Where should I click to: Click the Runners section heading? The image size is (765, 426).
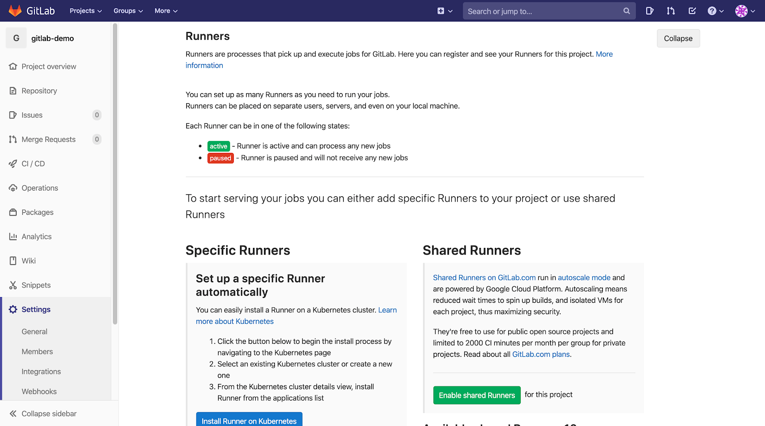[x=208, y=36]
